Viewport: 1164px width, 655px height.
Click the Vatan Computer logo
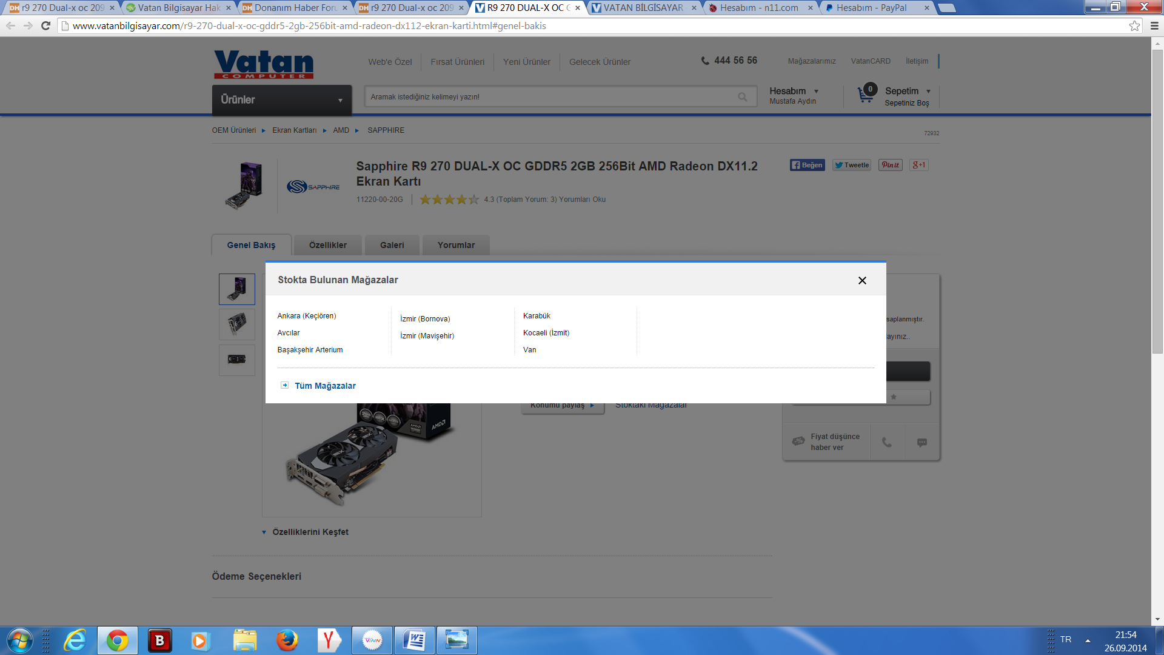[264, 64]
